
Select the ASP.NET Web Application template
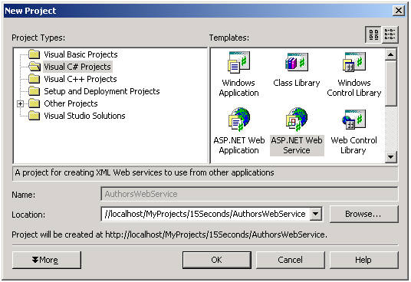[x=238, y=131]
